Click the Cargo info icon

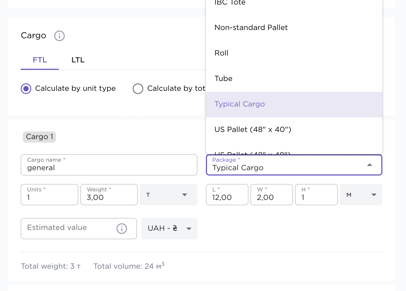point(59,36)
